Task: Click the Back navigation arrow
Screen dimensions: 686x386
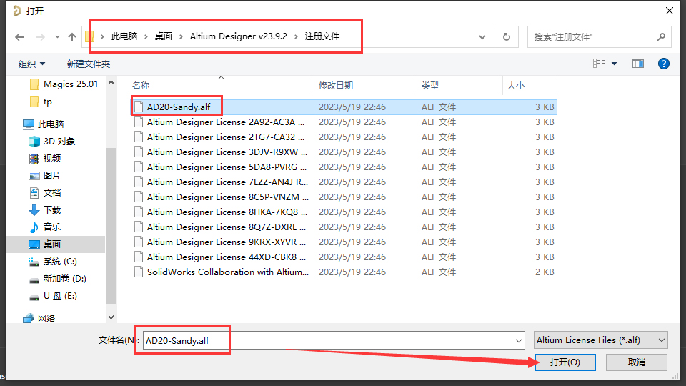Action: point(19,37)
